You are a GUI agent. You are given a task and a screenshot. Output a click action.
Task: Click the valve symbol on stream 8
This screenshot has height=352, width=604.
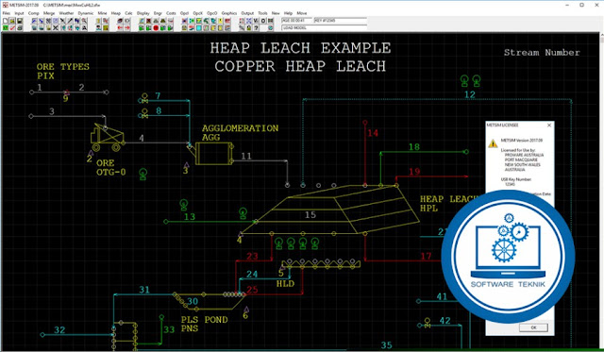tap(144, 113)
